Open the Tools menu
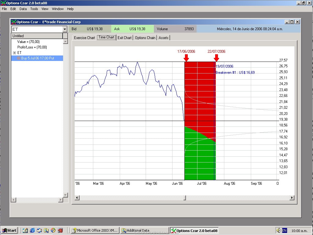 (x=34, y=9)
